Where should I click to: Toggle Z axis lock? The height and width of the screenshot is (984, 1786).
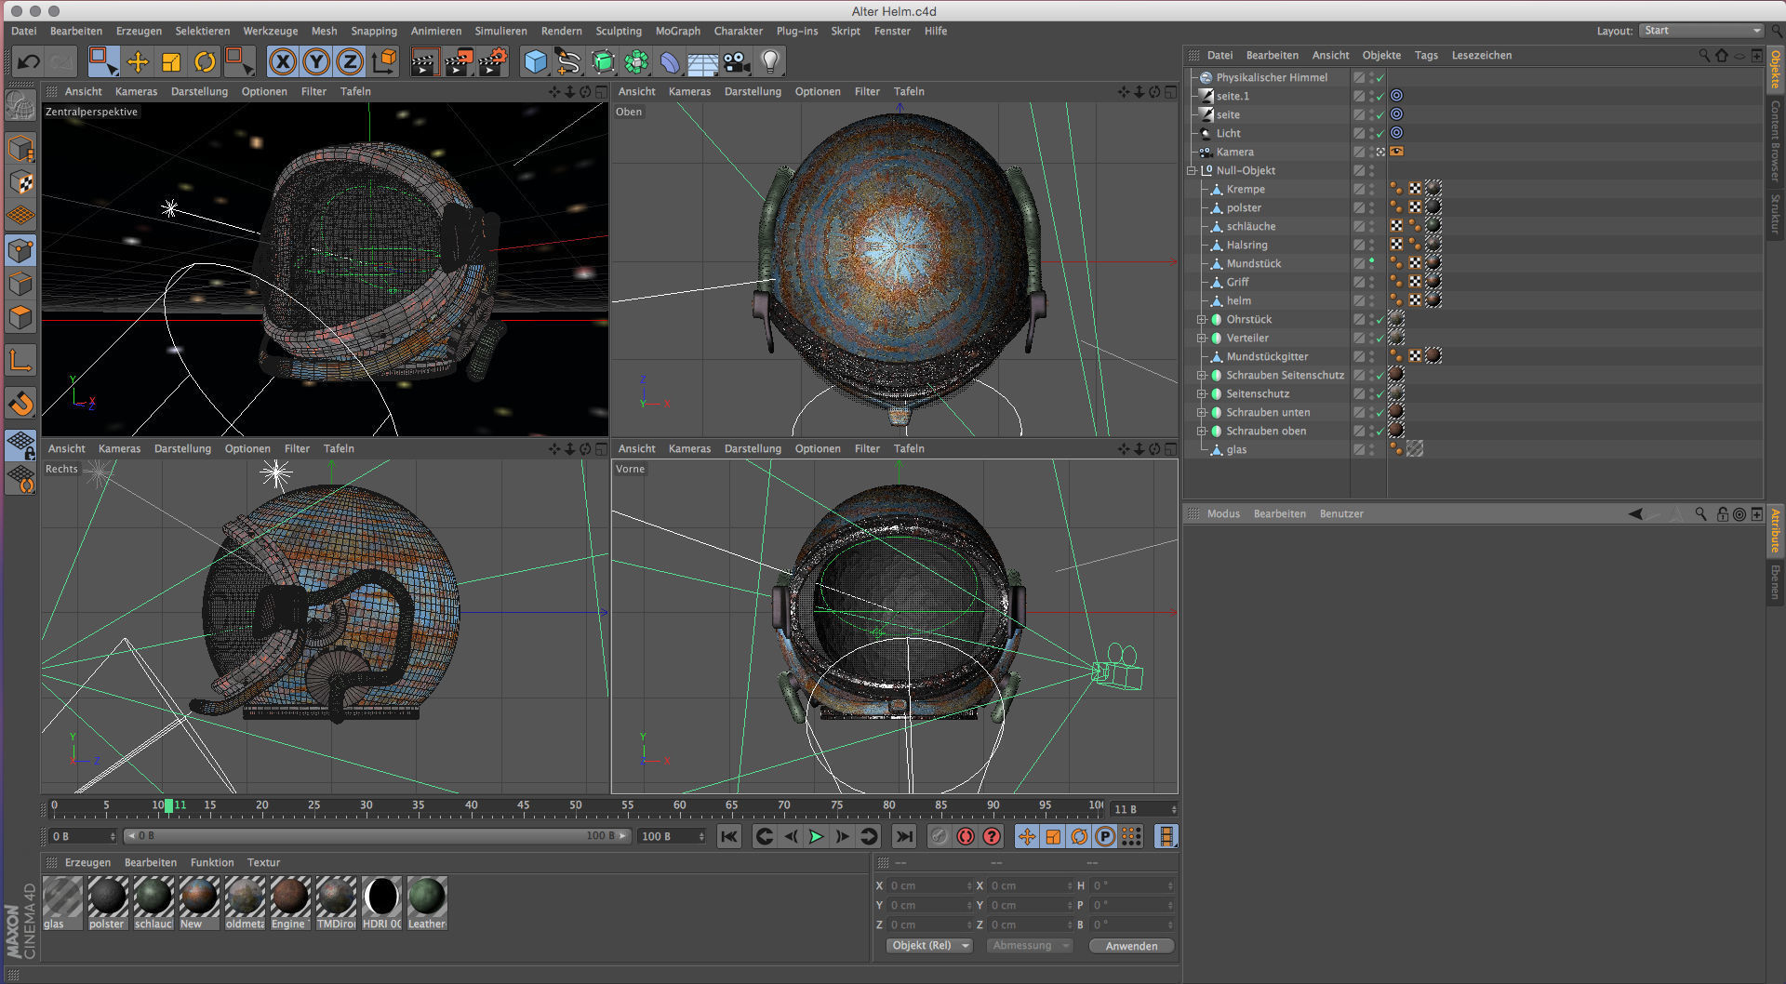click(x=350, y=62)
